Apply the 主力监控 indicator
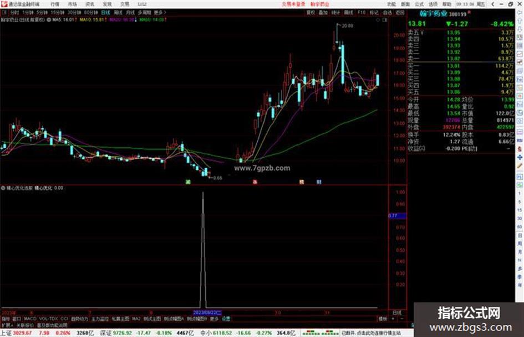Viewport: 524px width, 337px height. pos(100,319)
